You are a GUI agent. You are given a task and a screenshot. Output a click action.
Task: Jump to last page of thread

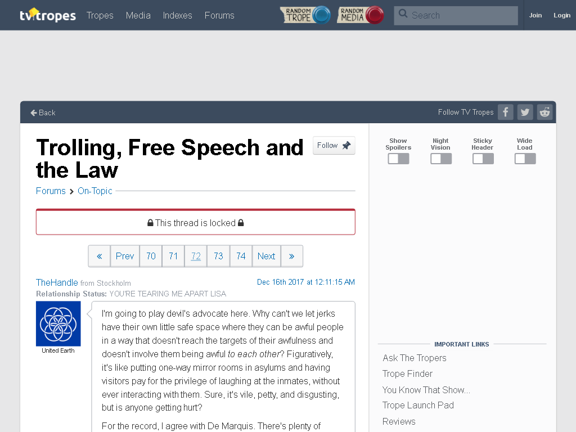(x=292, y=256)
